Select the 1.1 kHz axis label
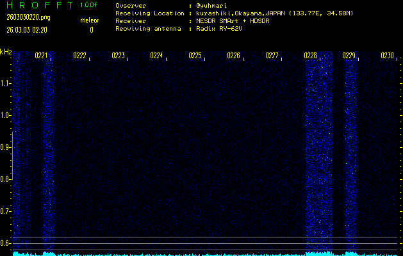The width and height of the screenshot is (403, 256). 5,83
